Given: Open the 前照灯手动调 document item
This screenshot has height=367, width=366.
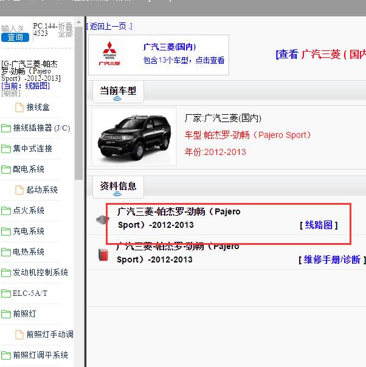Looking at the screenshot, I should (50, 334).
